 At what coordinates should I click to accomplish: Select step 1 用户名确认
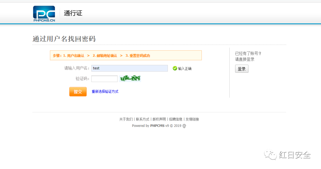point(73,56)
